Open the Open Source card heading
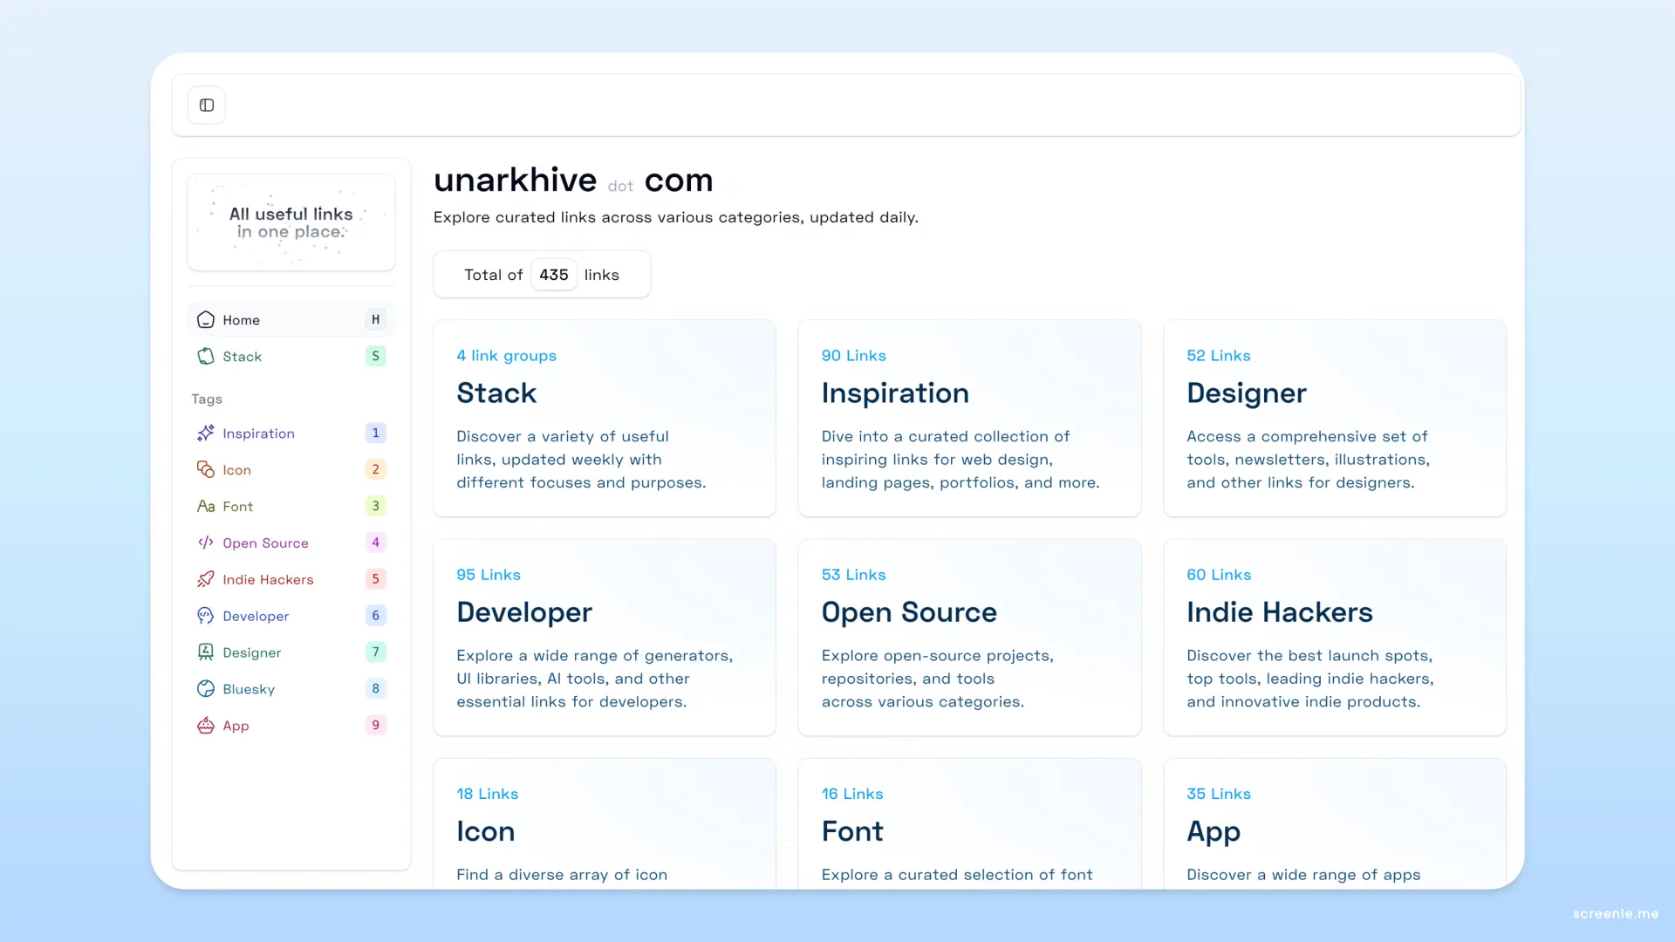 tap(909, 612)
